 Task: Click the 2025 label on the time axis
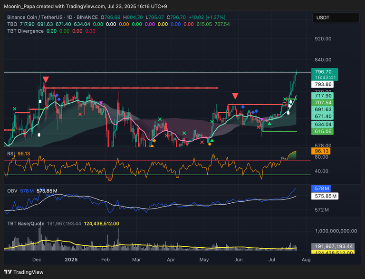coord(71,260)
